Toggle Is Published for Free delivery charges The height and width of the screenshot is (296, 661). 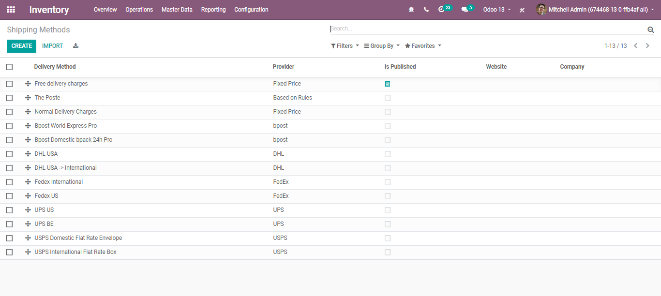(388, 84)
